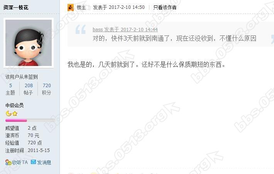
Task: Click the star rank icon
Action: pyautogui.click(x=15, y=113)
